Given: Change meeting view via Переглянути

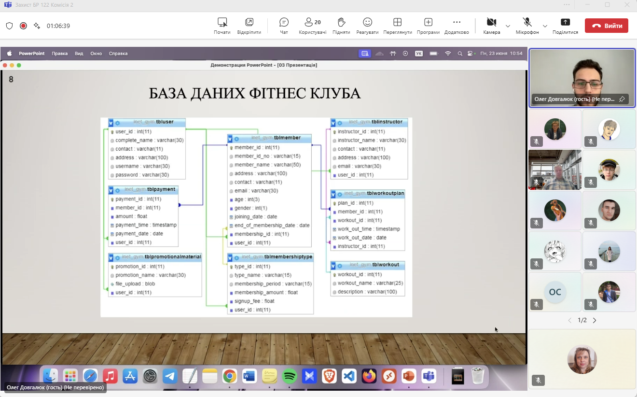Looking at the screenshot, I should (398, 26).
